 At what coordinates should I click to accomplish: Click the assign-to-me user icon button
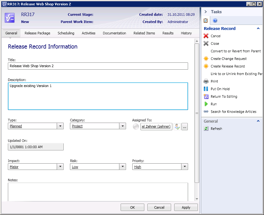(x=177, y=126)
